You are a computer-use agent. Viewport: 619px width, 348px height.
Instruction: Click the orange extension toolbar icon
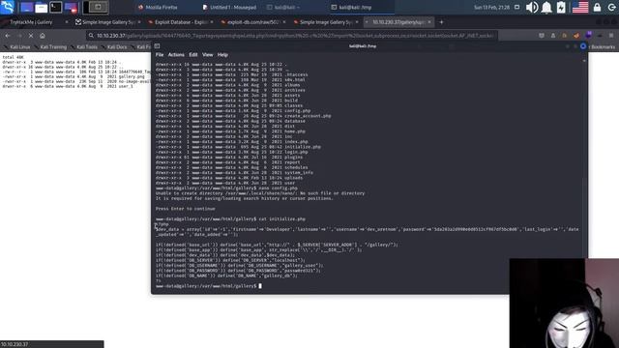[x=576, y=36]
